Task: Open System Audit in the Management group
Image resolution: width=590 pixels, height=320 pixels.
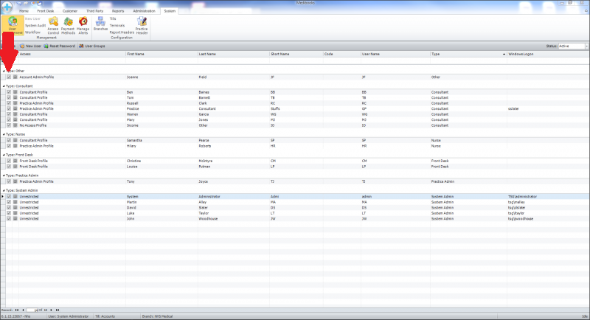Action: point(35,25)
